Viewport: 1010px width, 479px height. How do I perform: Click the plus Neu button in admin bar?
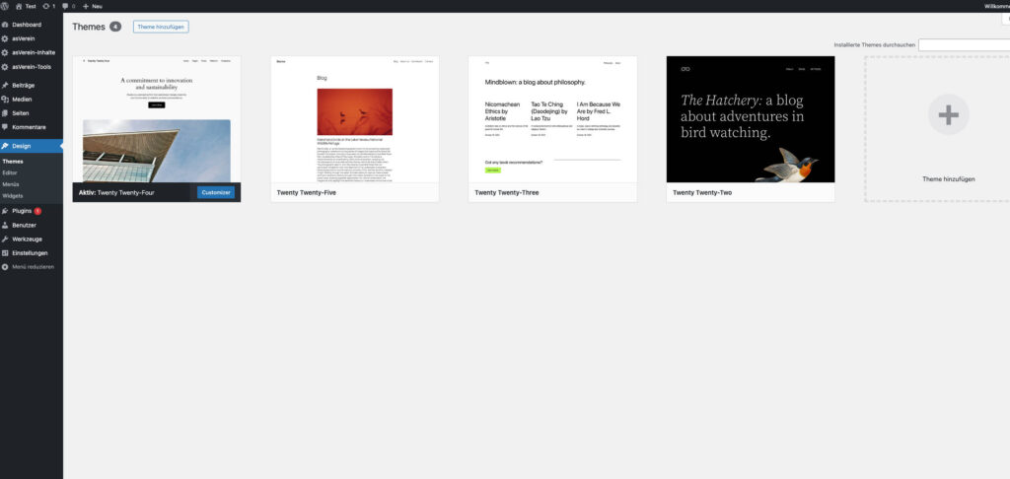click(x=92, y=6)
